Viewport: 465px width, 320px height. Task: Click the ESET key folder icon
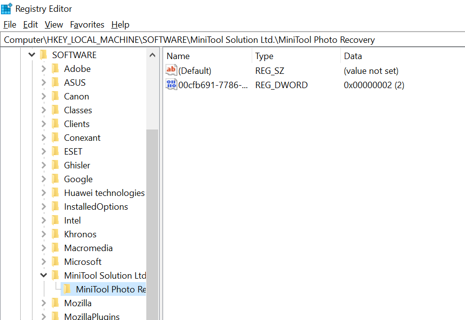tap(56, 152)
